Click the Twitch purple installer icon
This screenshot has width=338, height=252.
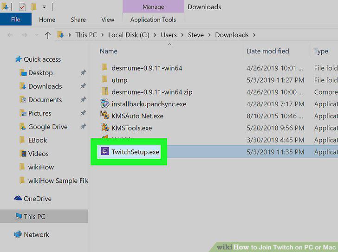click(x=105, y=151)
